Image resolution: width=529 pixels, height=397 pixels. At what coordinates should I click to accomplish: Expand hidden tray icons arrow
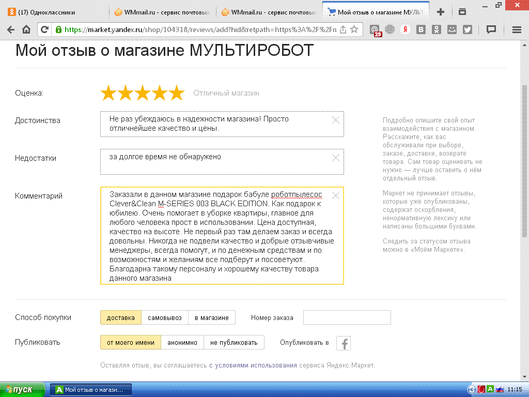(x=472, y=390)
